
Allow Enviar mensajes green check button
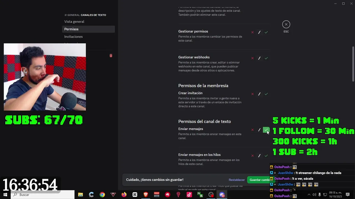[x=266, y=130]
